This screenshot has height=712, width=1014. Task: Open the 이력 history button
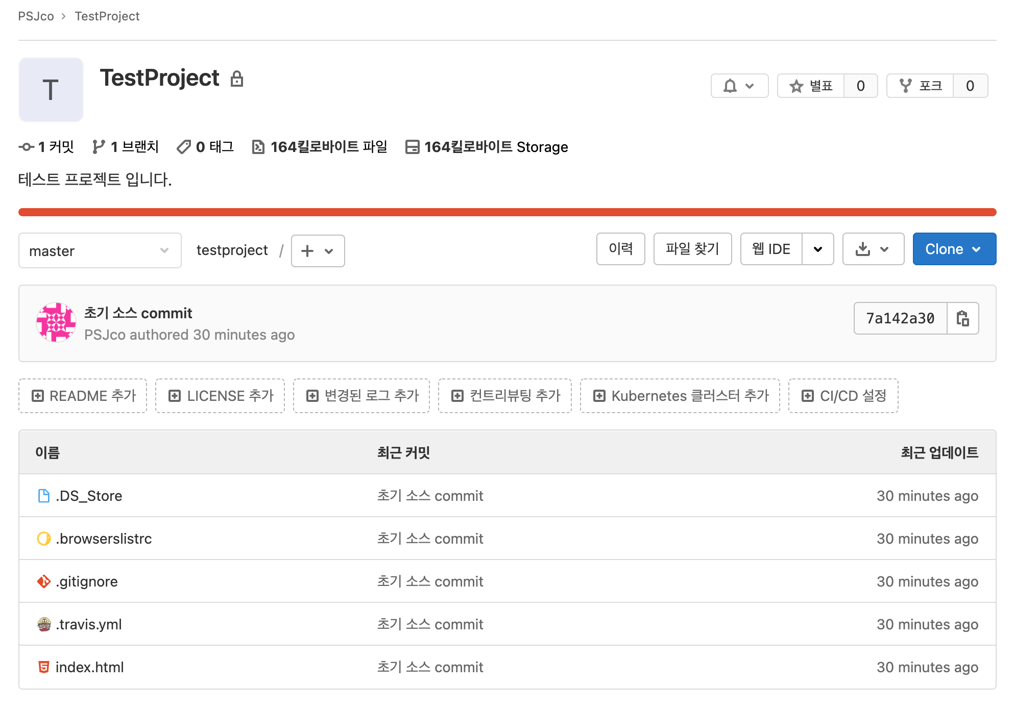coord(620,249)
